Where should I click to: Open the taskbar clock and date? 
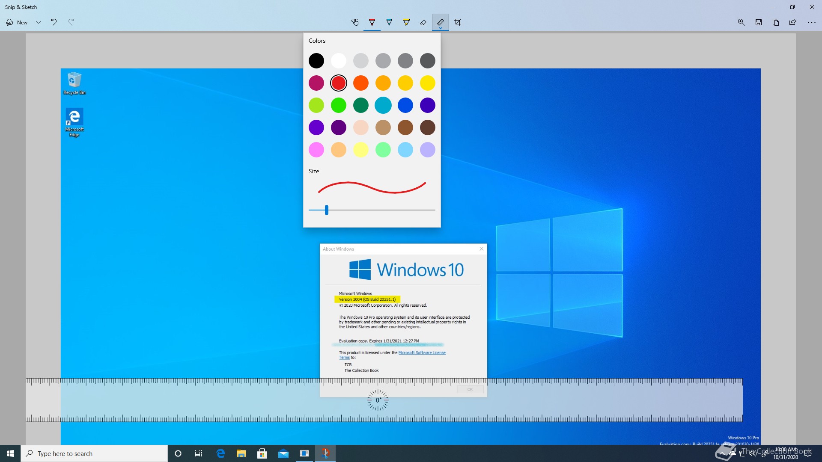(786, 453)
